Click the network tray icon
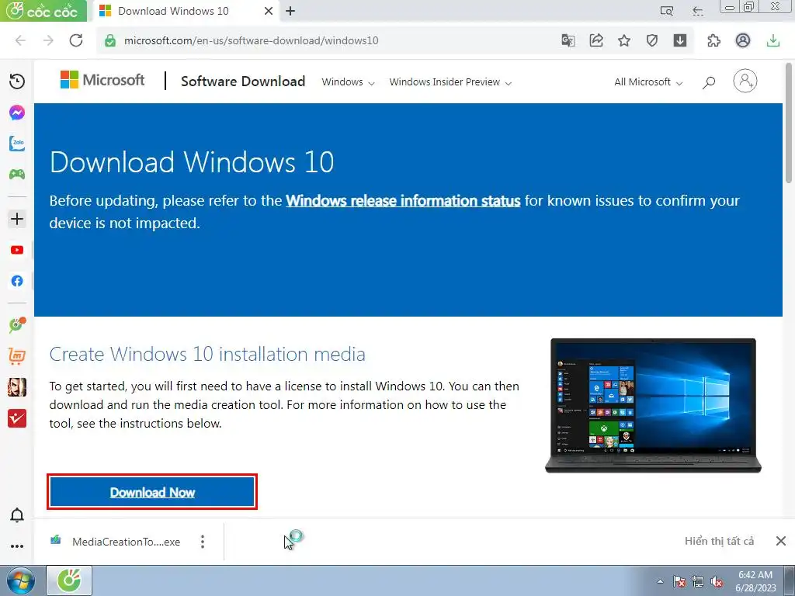Viewport: 795px width, 596px height. tap(698, 581)
